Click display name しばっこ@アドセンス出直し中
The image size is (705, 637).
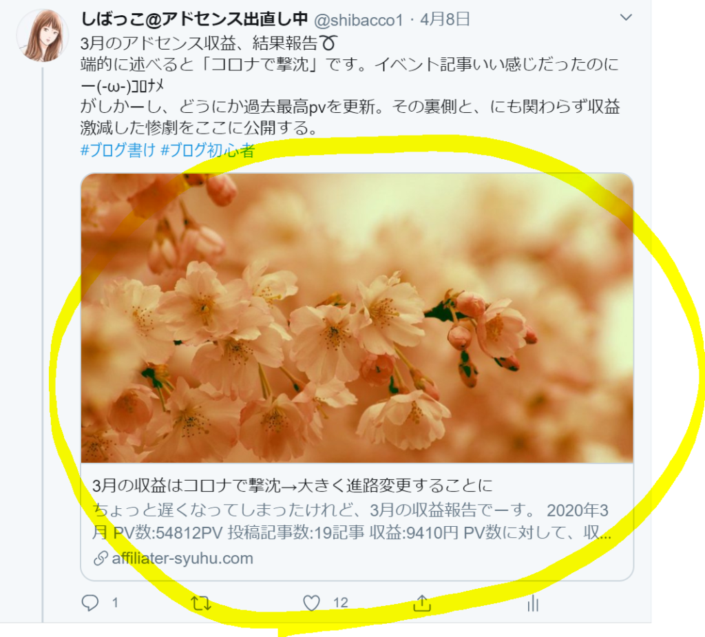[194, 19]
